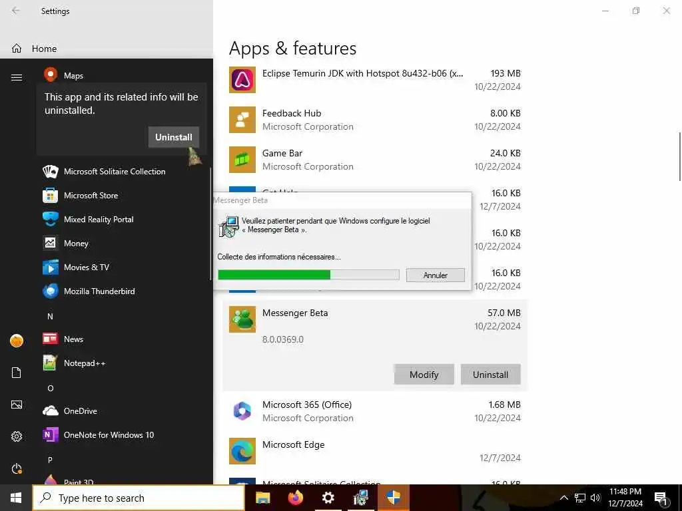Launch Notepad++ icon

click(x=51, y=363)
